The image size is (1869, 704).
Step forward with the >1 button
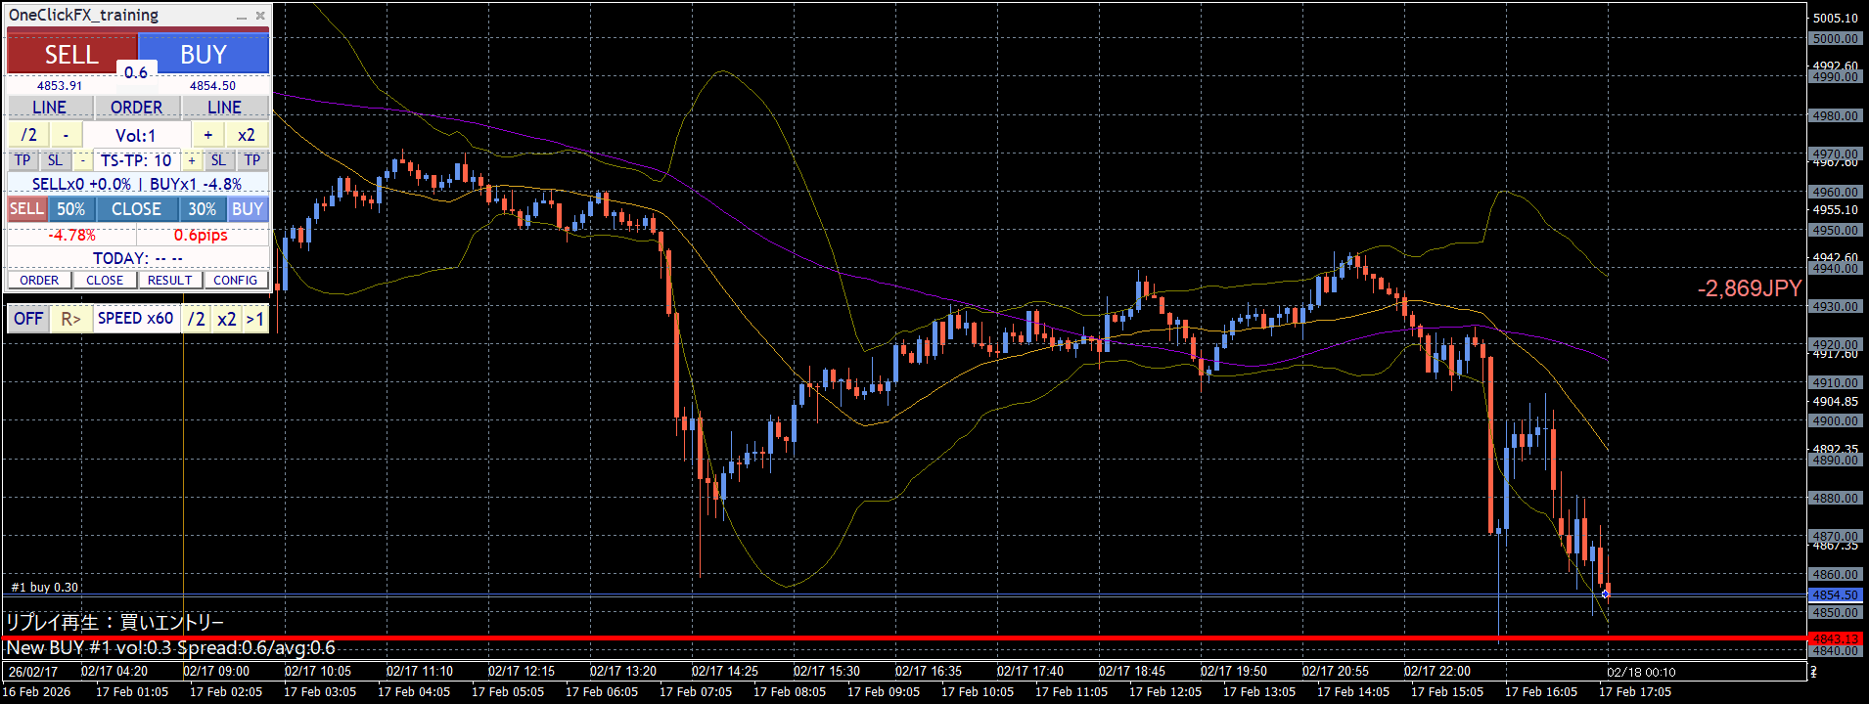(255, 319)
